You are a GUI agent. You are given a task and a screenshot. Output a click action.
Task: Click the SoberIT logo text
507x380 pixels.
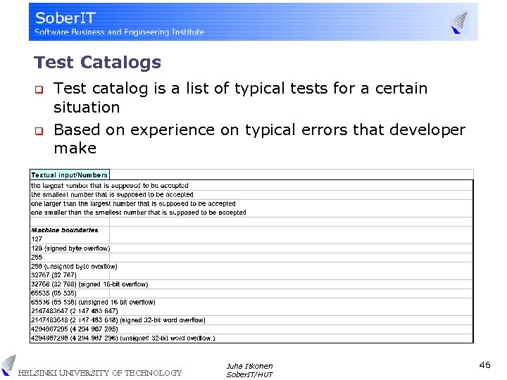[x=67, y=18]
